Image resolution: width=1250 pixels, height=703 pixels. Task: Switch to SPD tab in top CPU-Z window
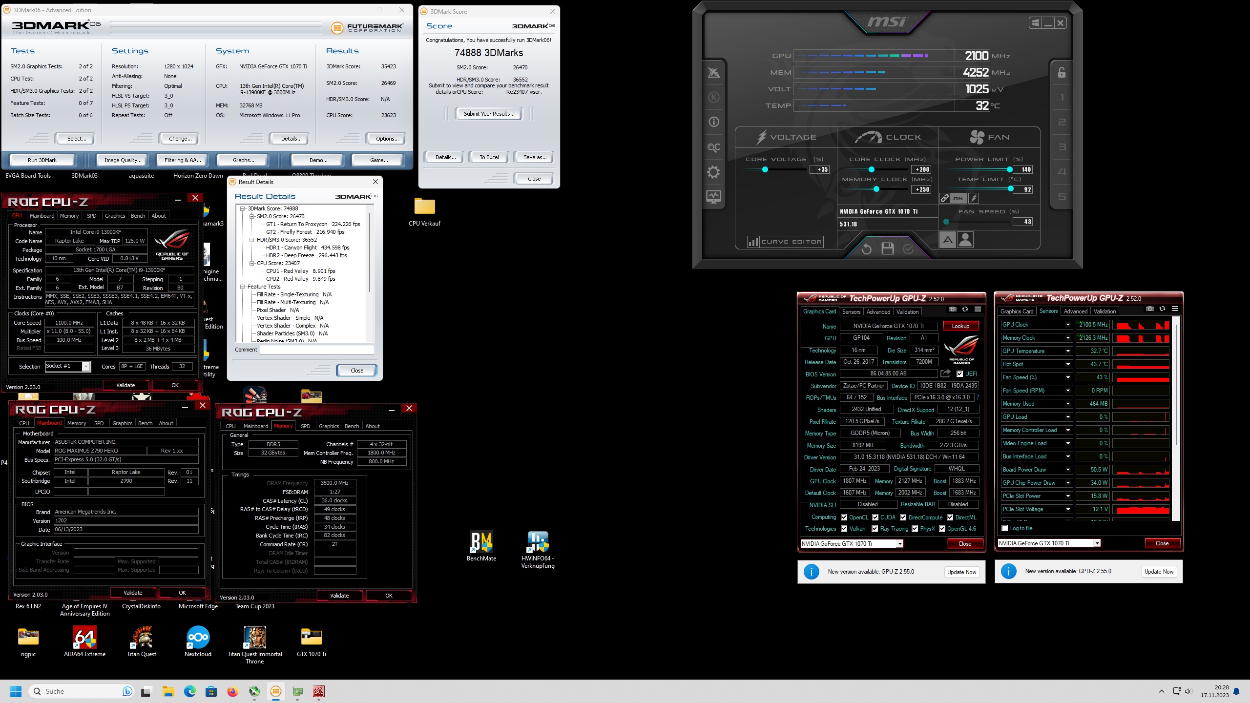[x=92, y=216]
